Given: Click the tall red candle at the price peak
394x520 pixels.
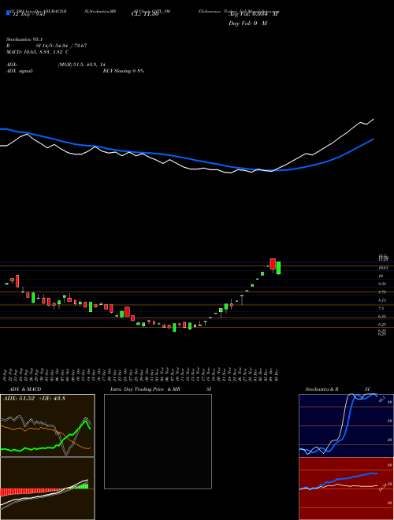Looking at the screenshot, I should click(273, 264).
